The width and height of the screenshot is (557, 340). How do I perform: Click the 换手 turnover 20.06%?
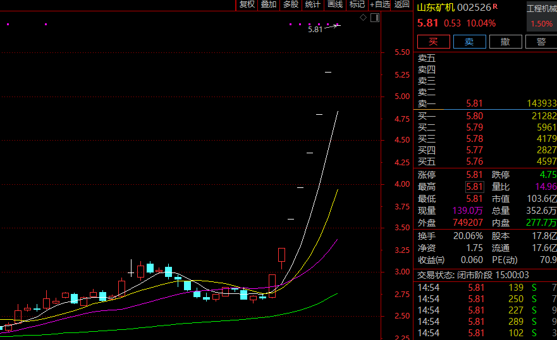tap(468, 236)
